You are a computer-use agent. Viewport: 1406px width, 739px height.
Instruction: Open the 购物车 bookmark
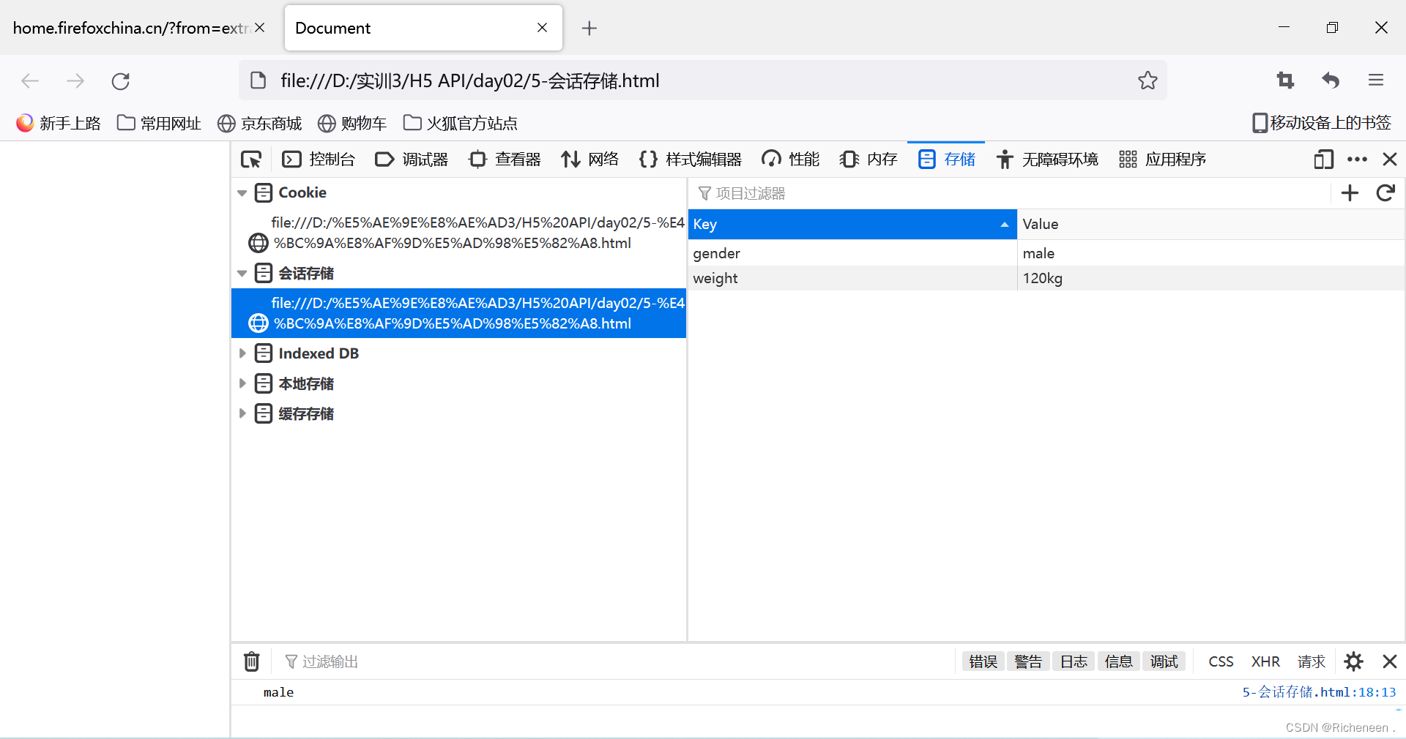[352, 123]
